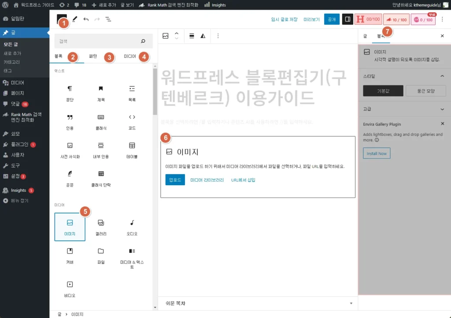
Task: Dismiss the Envira Gallery Plugin notice
Action: coord(442,124)
